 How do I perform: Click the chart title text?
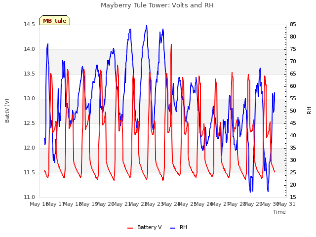coord(157,5)
